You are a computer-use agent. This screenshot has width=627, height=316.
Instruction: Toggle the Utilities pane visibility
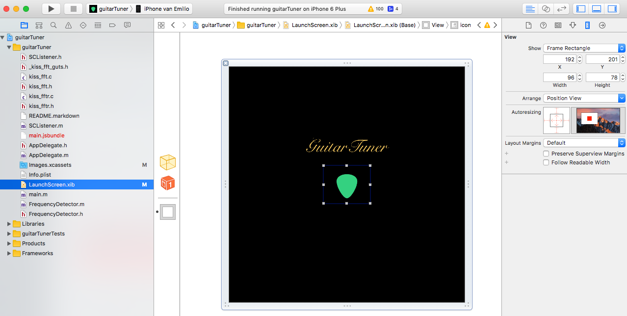tap(612, 9)
